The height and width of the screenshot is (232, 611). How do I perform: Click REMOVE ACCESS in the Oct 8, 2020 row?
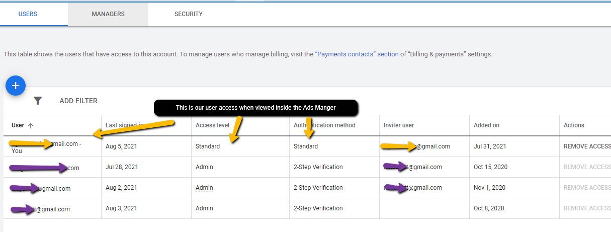(x=587, y=208)
